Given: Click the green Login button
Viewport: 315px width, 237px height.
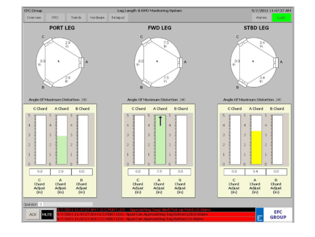Looking at the screenshot, I should pos(281,18).
